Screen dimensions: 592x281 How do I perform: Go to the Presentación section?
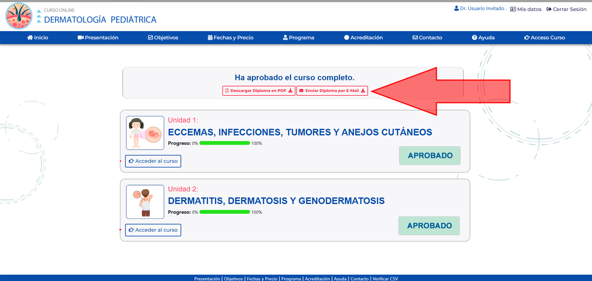coord(98,38)
